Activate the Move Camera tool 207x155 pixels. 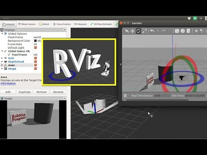[27, 24]
